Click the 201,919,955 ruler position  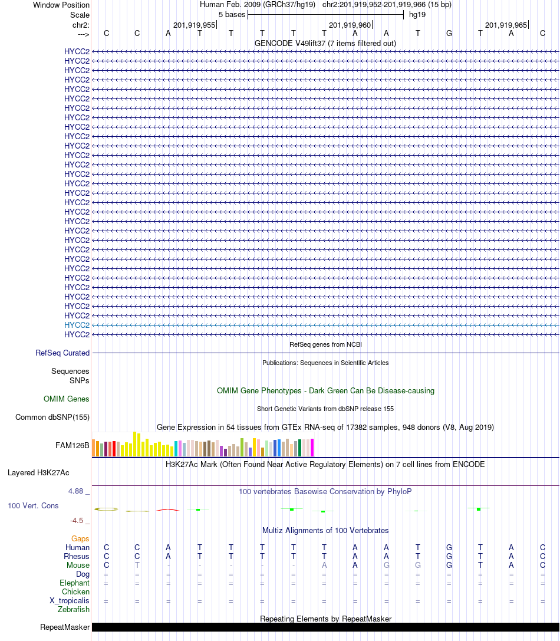194,25
